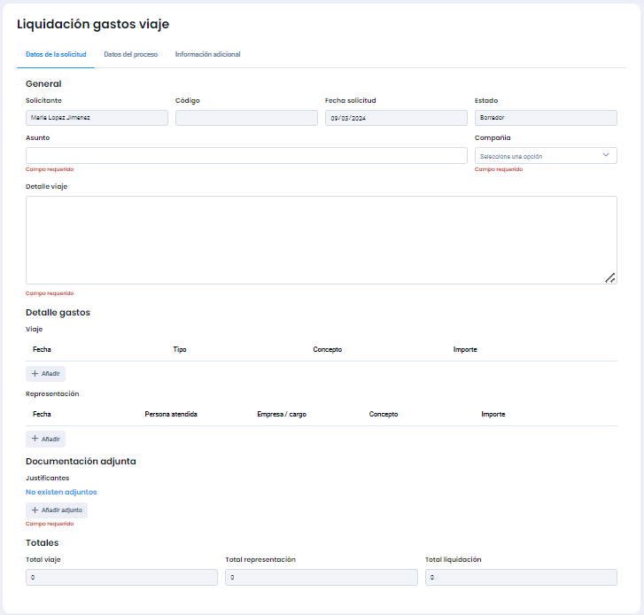Click the No existen adjuntos link text

(61, 492)
